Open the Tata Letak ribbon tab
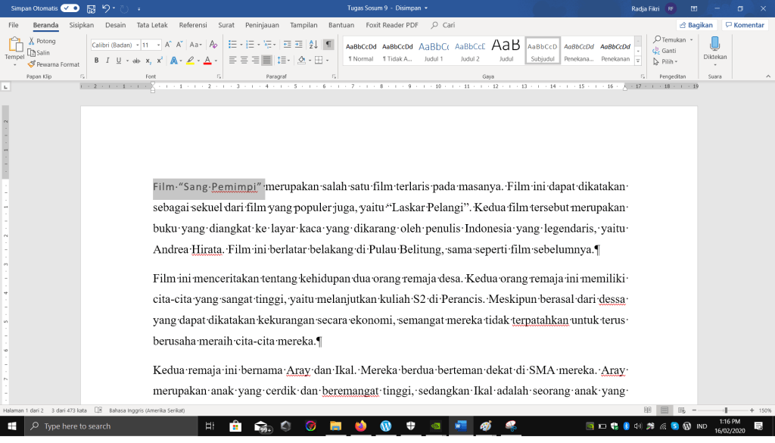The image size is (775, 443). [x=152, y=25]
